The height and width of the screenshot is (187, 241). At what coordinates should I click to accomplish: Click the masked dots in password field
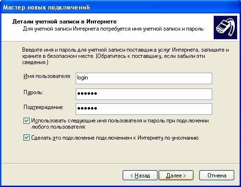tap(87, 94)
